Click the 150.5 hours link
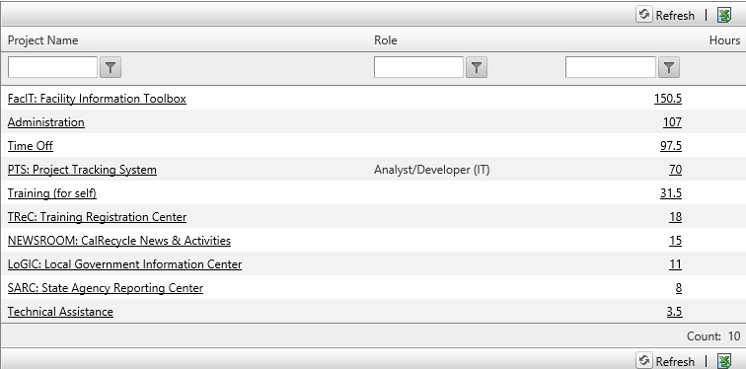 [668, 99]
